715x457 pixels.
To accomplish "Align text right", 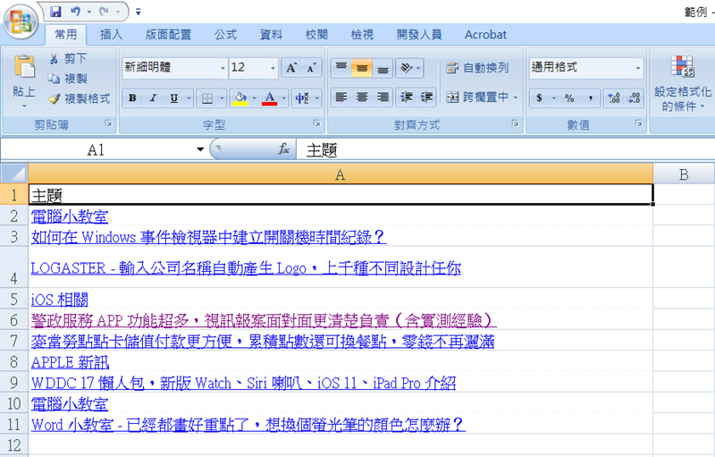I will coord(383,97).
